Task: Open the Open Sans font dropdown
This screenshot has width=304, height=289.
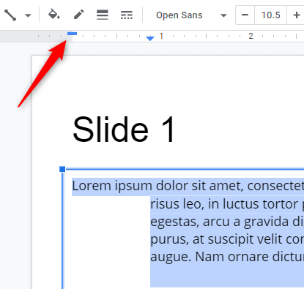Action: point(191,15)
